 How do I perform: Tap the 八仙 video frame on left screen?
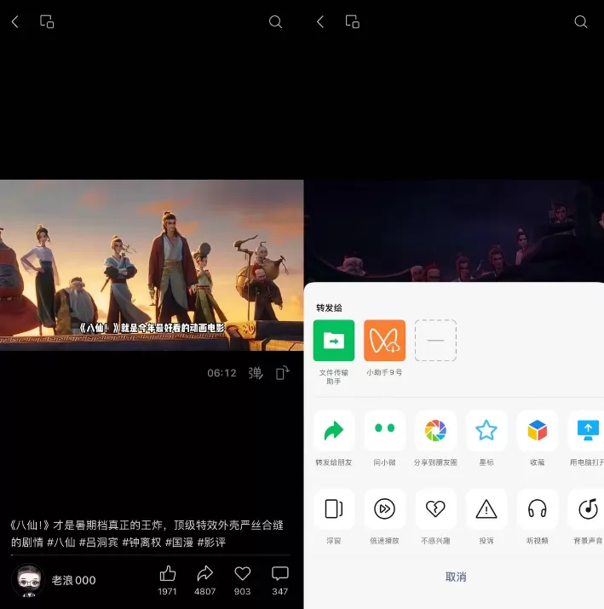152,265
